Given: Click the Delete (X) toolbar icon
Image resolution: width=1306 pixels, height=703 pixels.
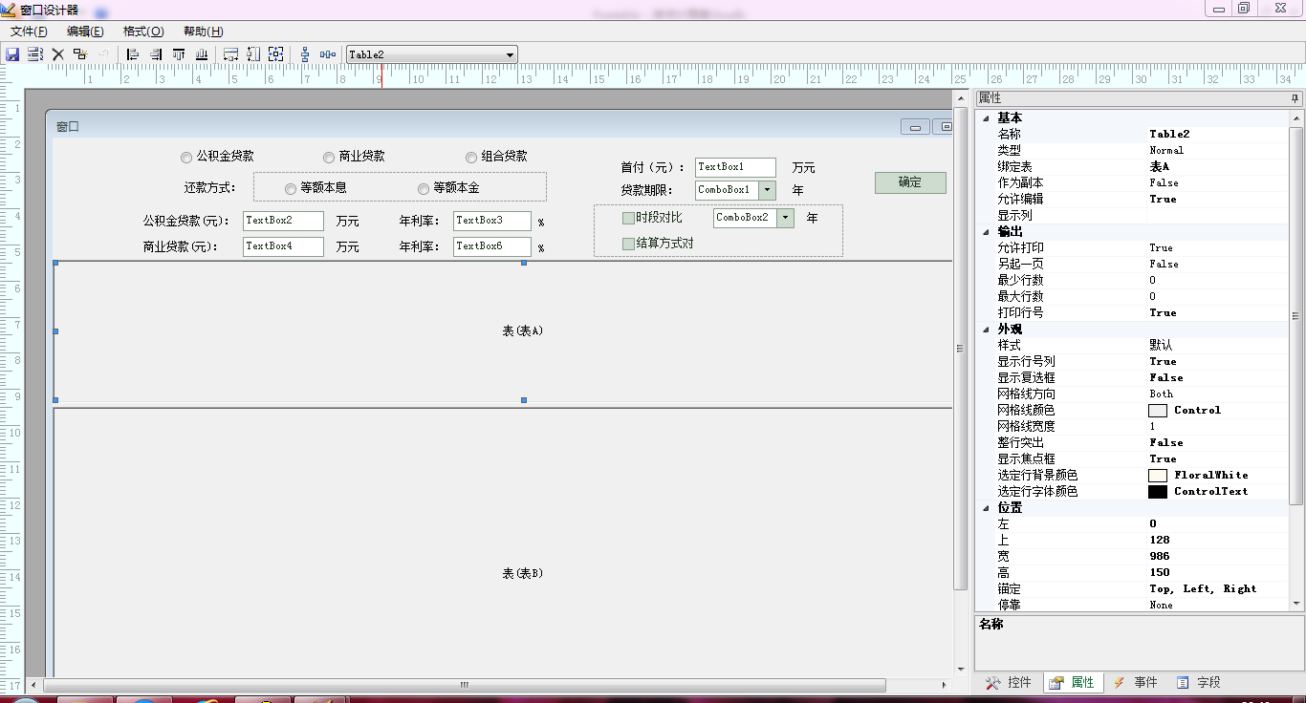Looking at the screenshot, I should pyautogui.click(x=58, y=54).
